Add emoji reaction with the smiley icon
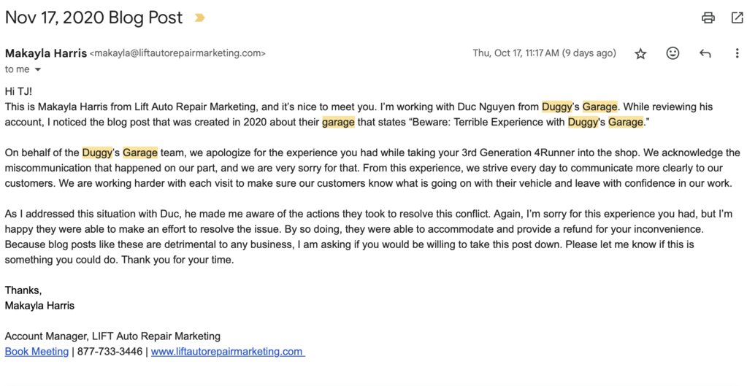Viewport: 747px width, 386px height. coord(673,53)
